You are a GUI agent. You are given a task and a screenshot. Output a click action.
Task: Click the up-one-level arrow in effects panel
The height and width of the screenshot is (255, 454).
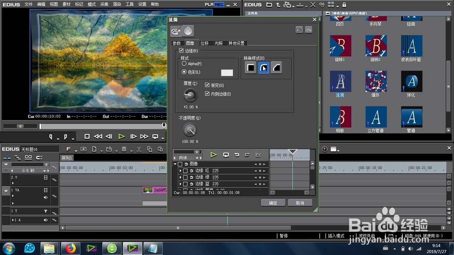coord(278,5)
